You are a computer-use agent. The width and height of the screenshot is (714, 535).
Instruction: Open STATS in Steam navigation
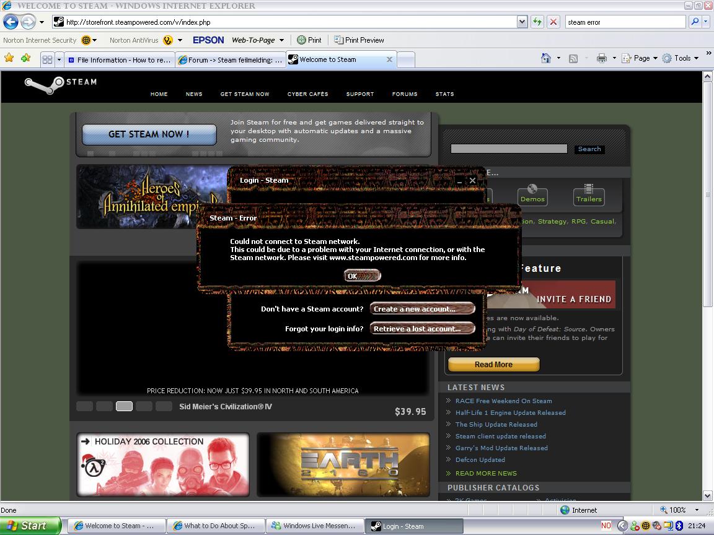point(444,94)
